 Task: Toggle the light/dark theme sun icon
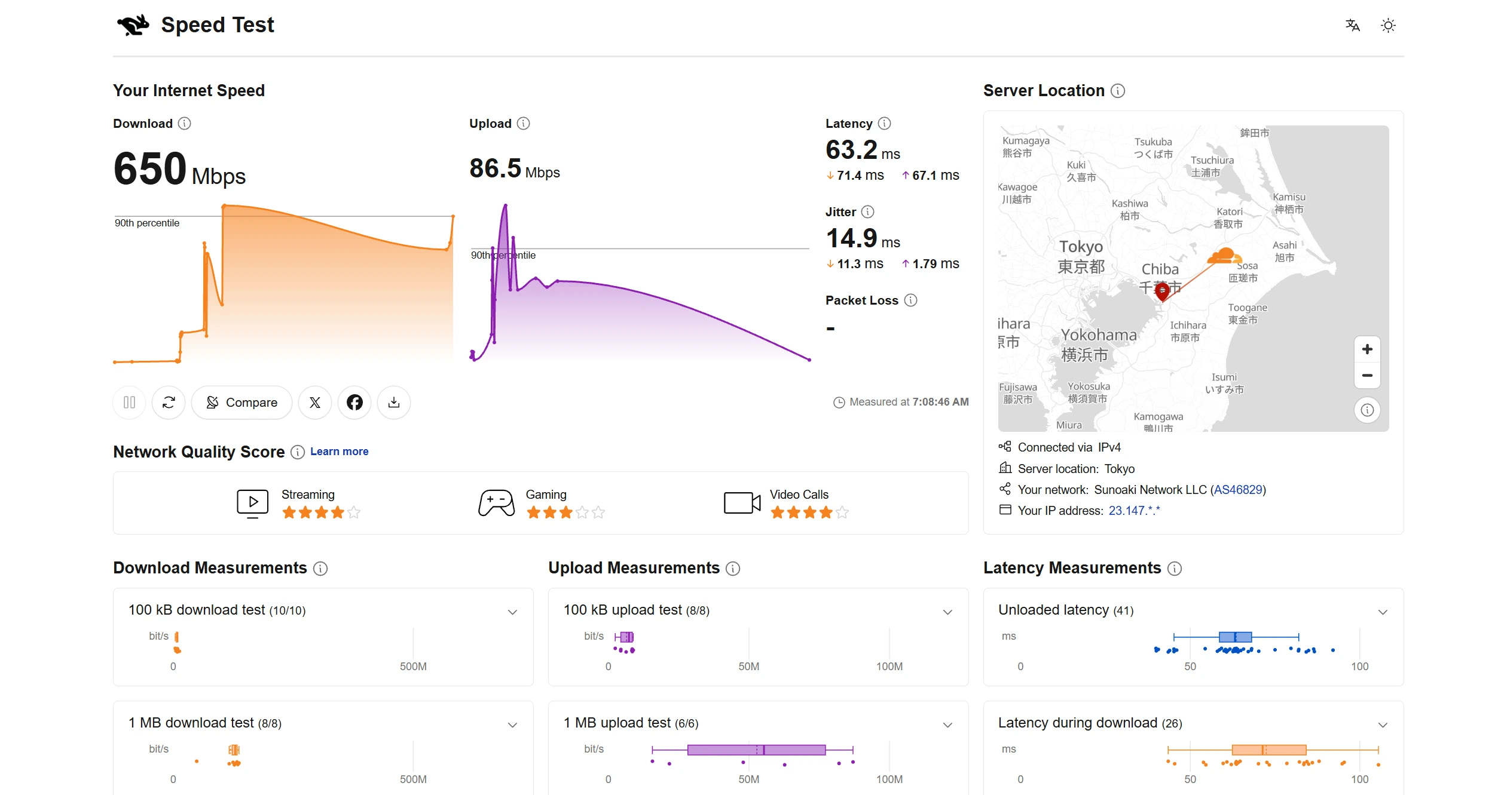pyautogui.click(x=1388, y=25)
